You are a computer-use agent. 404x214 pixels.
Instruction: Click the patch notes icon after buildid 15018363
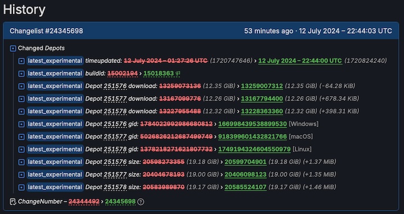coord(178,74)
